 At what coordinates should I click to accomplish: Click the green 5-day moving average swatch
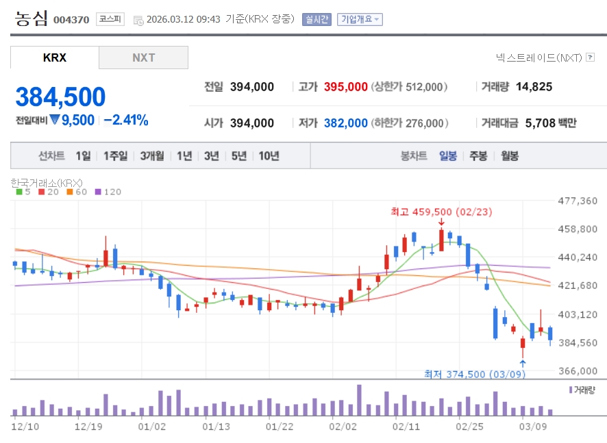pos(19,192)
